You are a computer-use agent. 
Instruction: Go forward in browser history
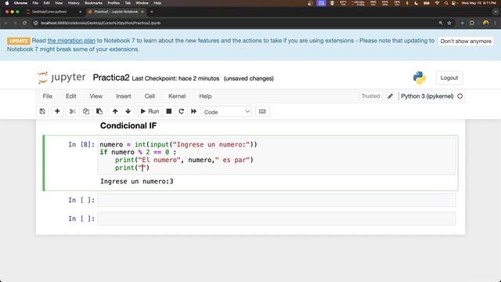[x=16, y=23]
